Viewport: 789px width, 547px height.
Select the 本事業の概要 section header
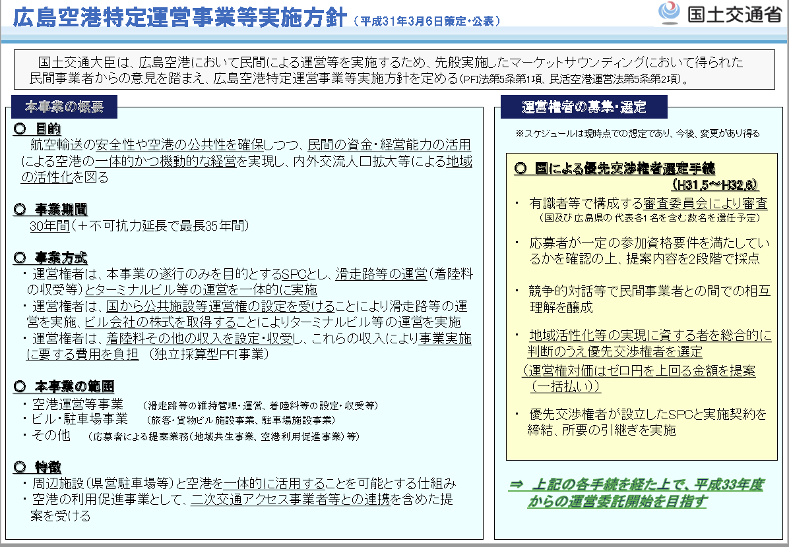(64, 107)
